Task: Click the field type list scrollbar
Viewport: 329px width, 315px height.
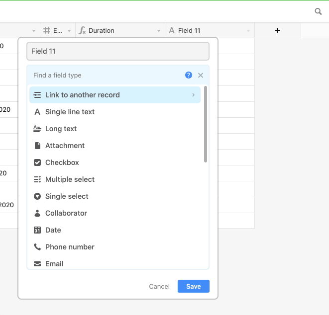Action: tap(206, 124)
